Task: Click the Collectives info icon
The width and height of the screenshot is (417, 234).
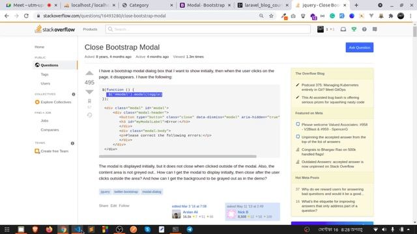Action: pyautogui.click(x=74, y=94)
